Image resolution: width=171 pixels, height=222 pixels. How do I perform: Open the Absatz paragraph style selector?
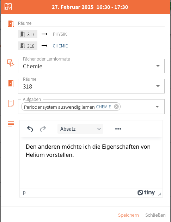(x=80, y=129)
